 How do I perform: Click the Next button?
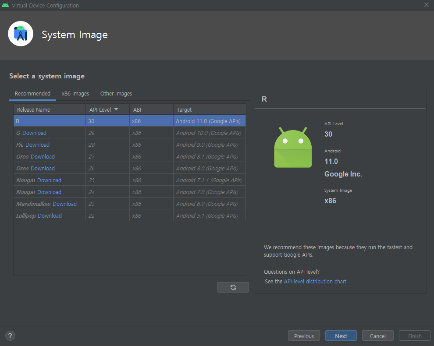341,336
